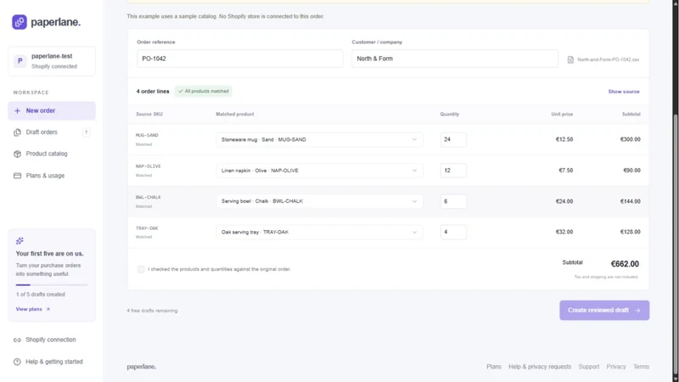The height and width of the screenshot is (382, 679).
Task: Click the checkmark in All products matched badge
Action: 181,92
